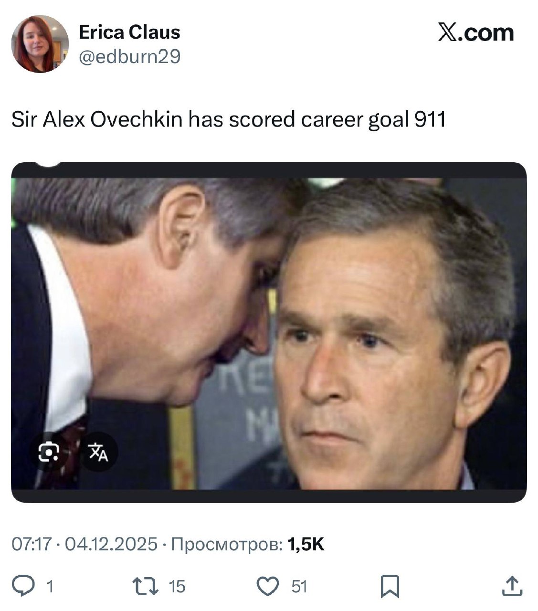Like the tweet with the heart icon
538x611 pixels.
coord(268,586)
